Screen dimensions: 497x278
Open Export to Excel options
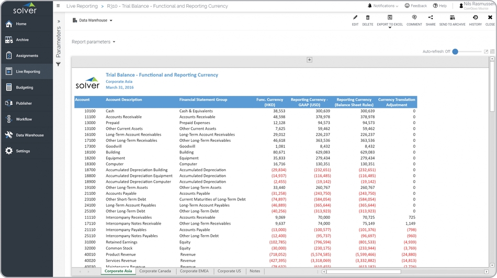(390, 20)
